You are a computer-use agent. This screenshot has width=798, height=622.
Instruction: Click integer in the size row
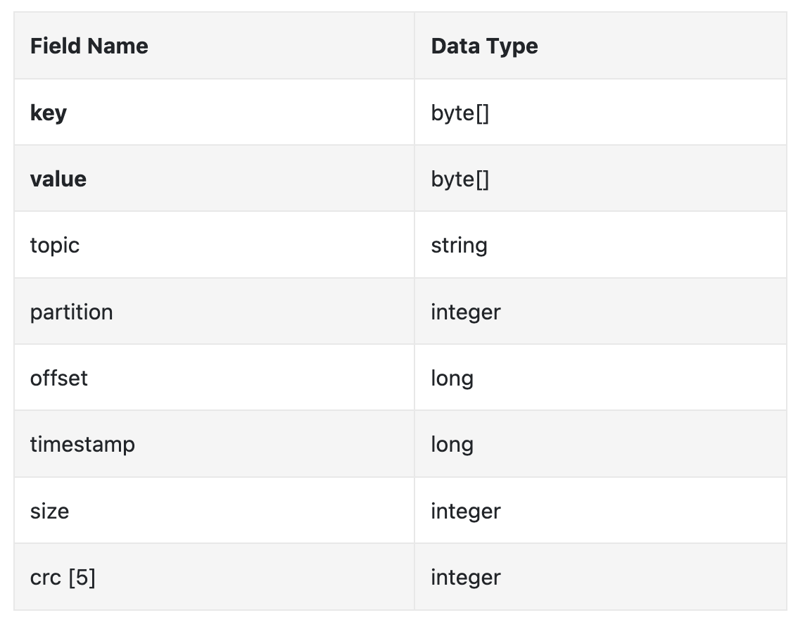[x=465, y=511]
